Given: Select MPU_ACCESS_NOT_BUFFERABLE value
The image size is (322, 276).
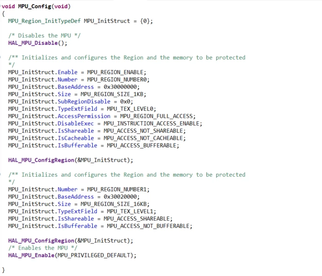Looking at the screenshot, I should pos(148,226).
